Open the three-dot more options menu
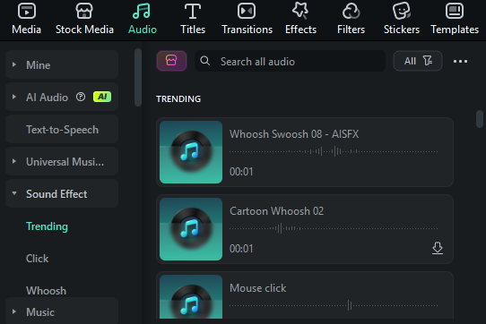 pyautogui.click(x=460, y=61)
